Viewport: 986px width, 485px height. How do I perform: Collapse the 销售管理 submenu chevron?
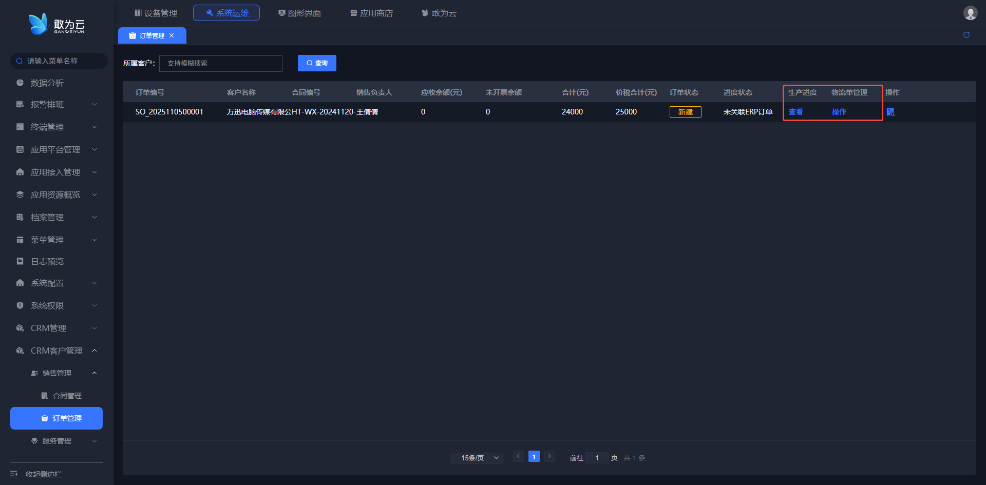[94, 373]
